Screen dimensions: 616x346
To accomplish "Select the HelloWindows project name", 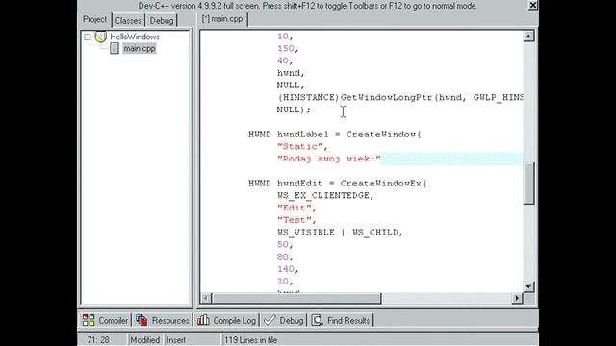I will [x=135, y=37].
